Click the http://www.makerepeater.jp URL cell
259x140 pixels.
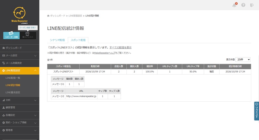tap(81, 96)
